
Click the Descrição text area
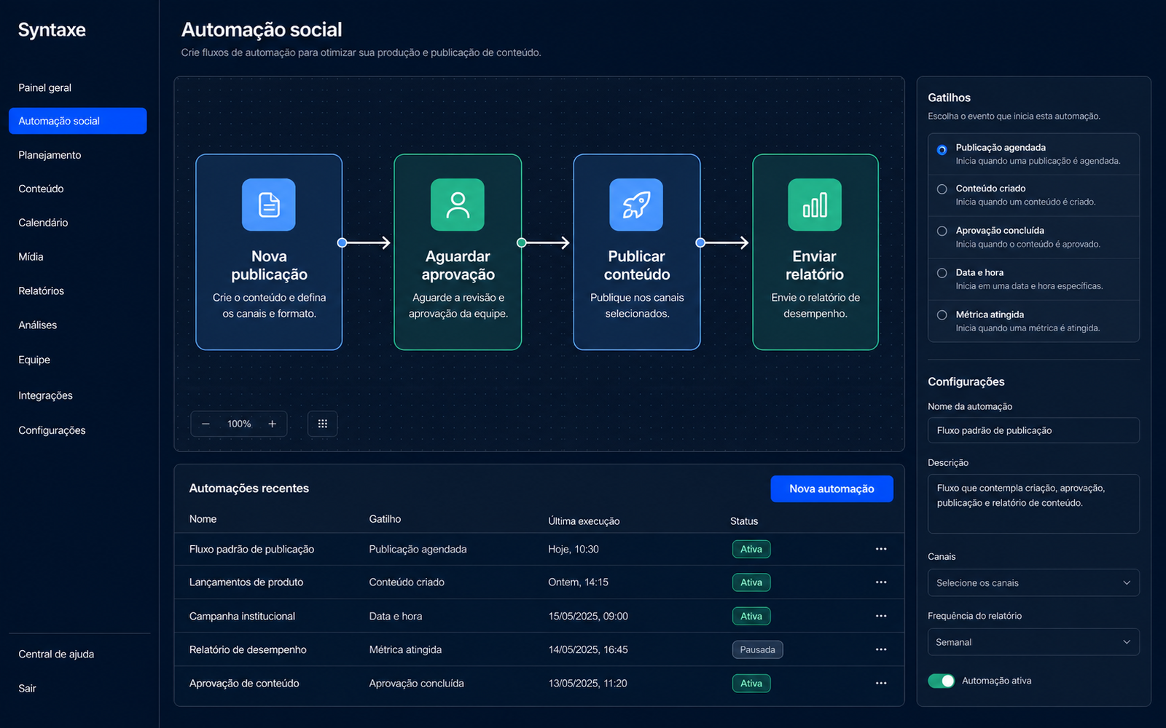coord(1033,504)
